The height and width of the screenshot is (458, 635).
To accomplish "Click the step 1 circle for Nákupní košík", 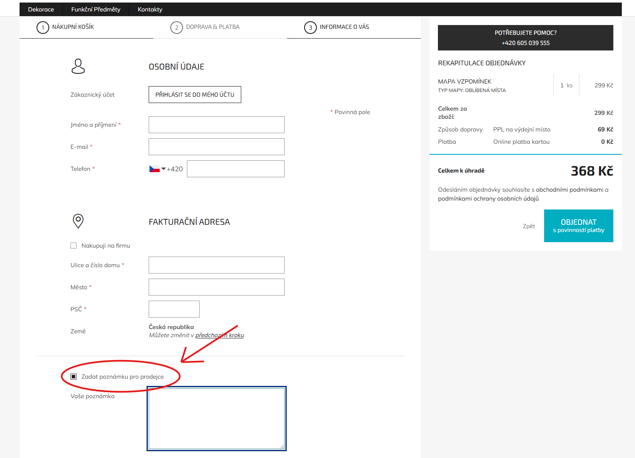I will pyautogui.click(x=43, y=28).
